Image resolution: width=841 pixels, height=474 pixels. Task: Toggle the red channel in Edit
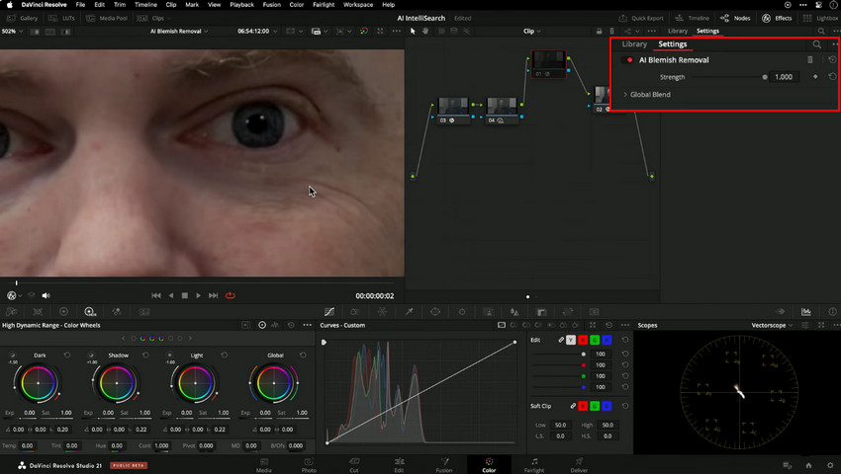coord(583,340)
